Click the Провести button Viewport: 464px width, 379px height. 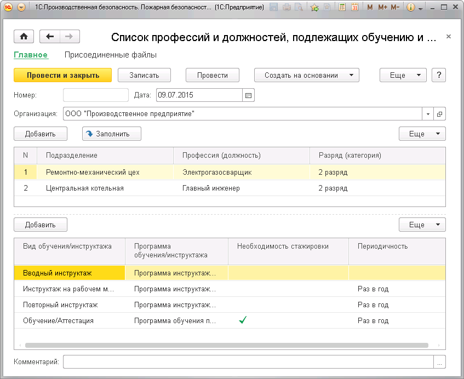click(x=213, y=75)
